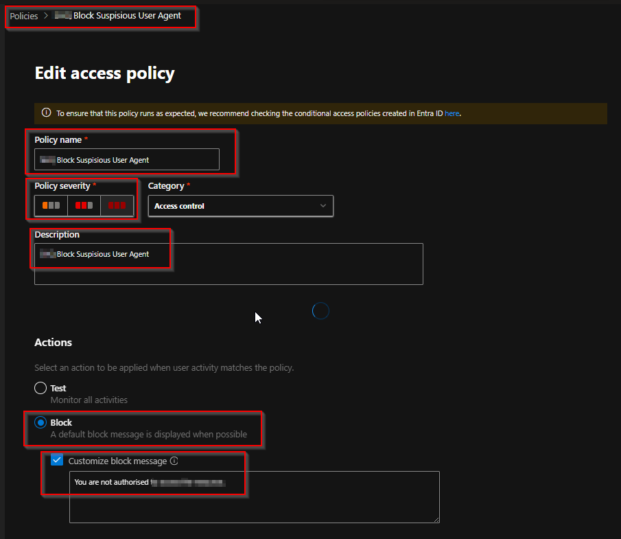Select the Block radio button
Image resolution: width=621 pixels, height=539 pixels.
pos(40,422)
